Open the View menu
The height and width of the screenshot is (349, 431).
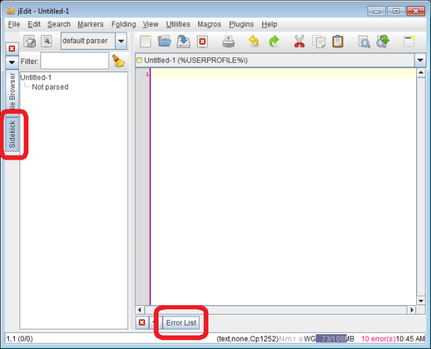[150, 24]
